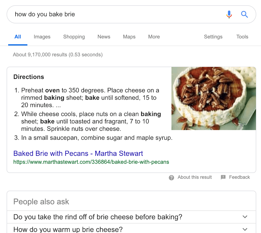Expand the warm up brie question
The image size is (261, 233).
(245, 229)
